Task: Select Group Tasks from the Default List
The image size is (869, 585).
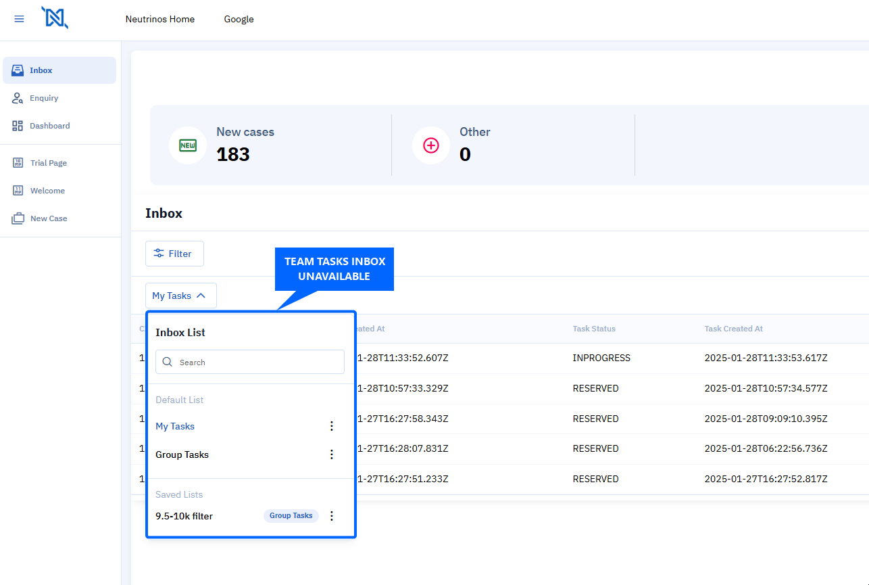Action: [x=182, y=454]
